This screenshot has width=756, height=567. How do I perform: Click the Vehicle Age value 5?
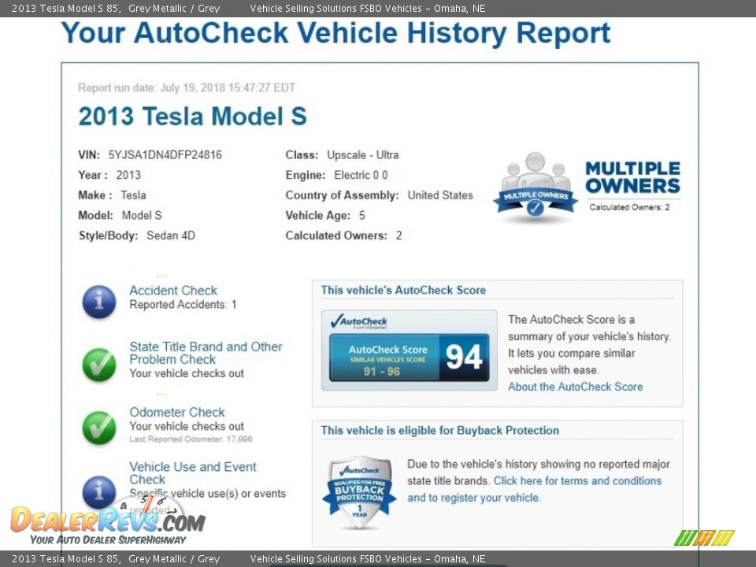click(x=362, y=216)
